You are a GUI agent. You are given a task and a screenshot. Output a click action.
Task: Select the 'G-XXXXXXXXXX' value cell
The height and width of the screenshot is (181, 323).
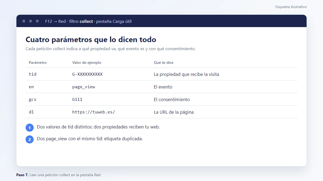click(87, 74)
